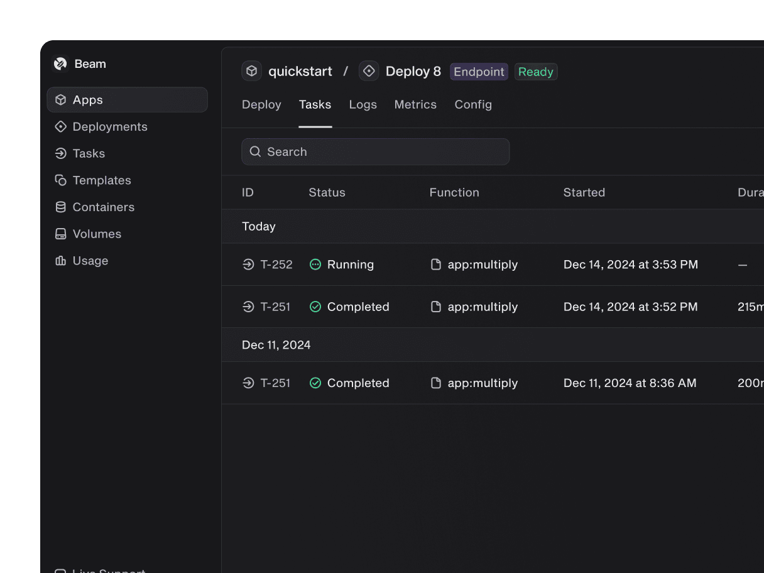Click the Usage chart icon in sidebar
764x573 pixels.
pyautogui.click(x=61, y=261)
